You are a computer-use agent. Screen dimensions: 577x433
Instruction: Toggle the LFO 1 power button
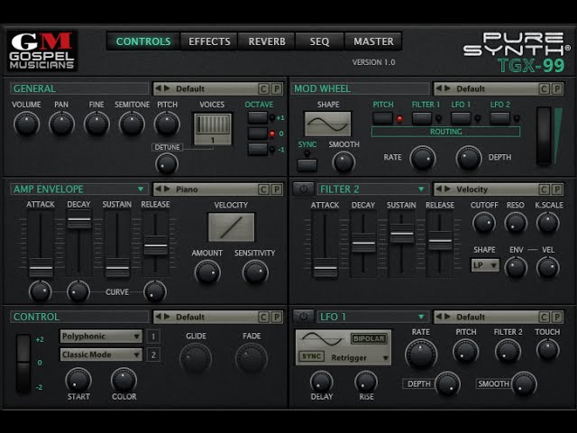click(303, 317)
